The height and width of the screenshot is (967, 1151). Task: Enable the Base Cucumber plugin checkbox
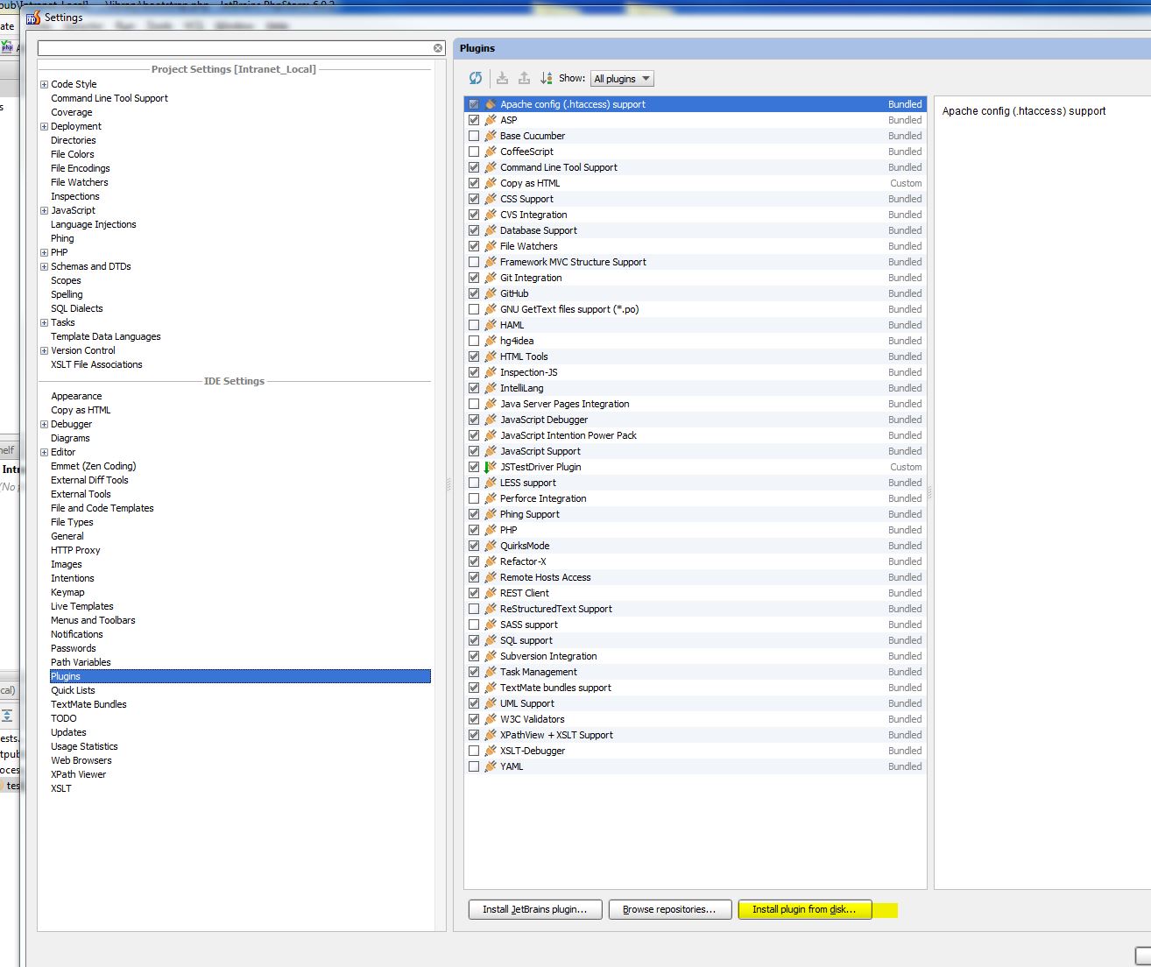point(474,136)
